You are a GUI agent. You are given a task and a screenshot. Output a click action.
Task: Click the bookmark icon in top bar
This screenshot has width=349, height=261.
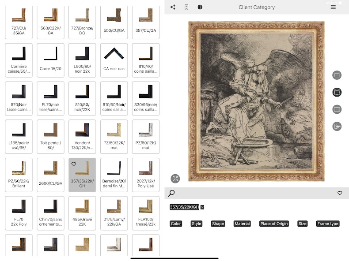point(186,7)
